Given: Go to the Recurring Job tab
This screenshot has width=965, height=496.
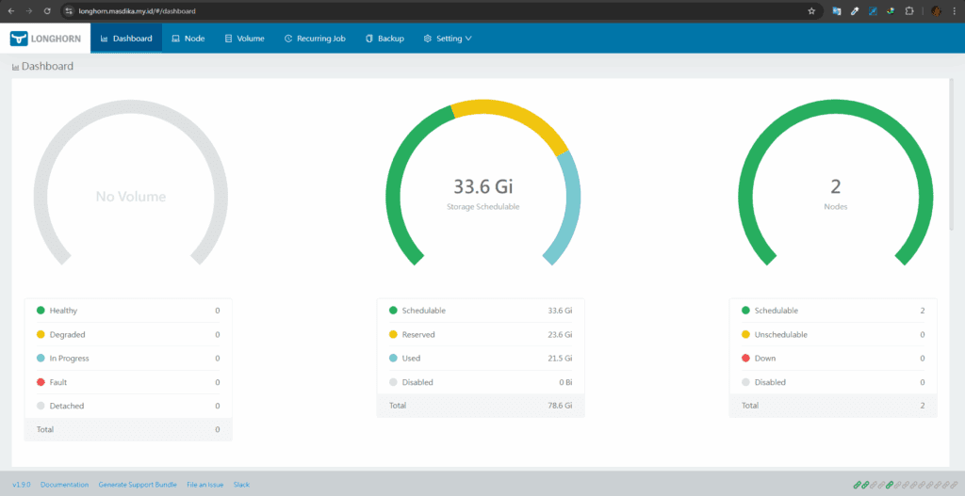Looking at the screenshot, I should [315, 38].
